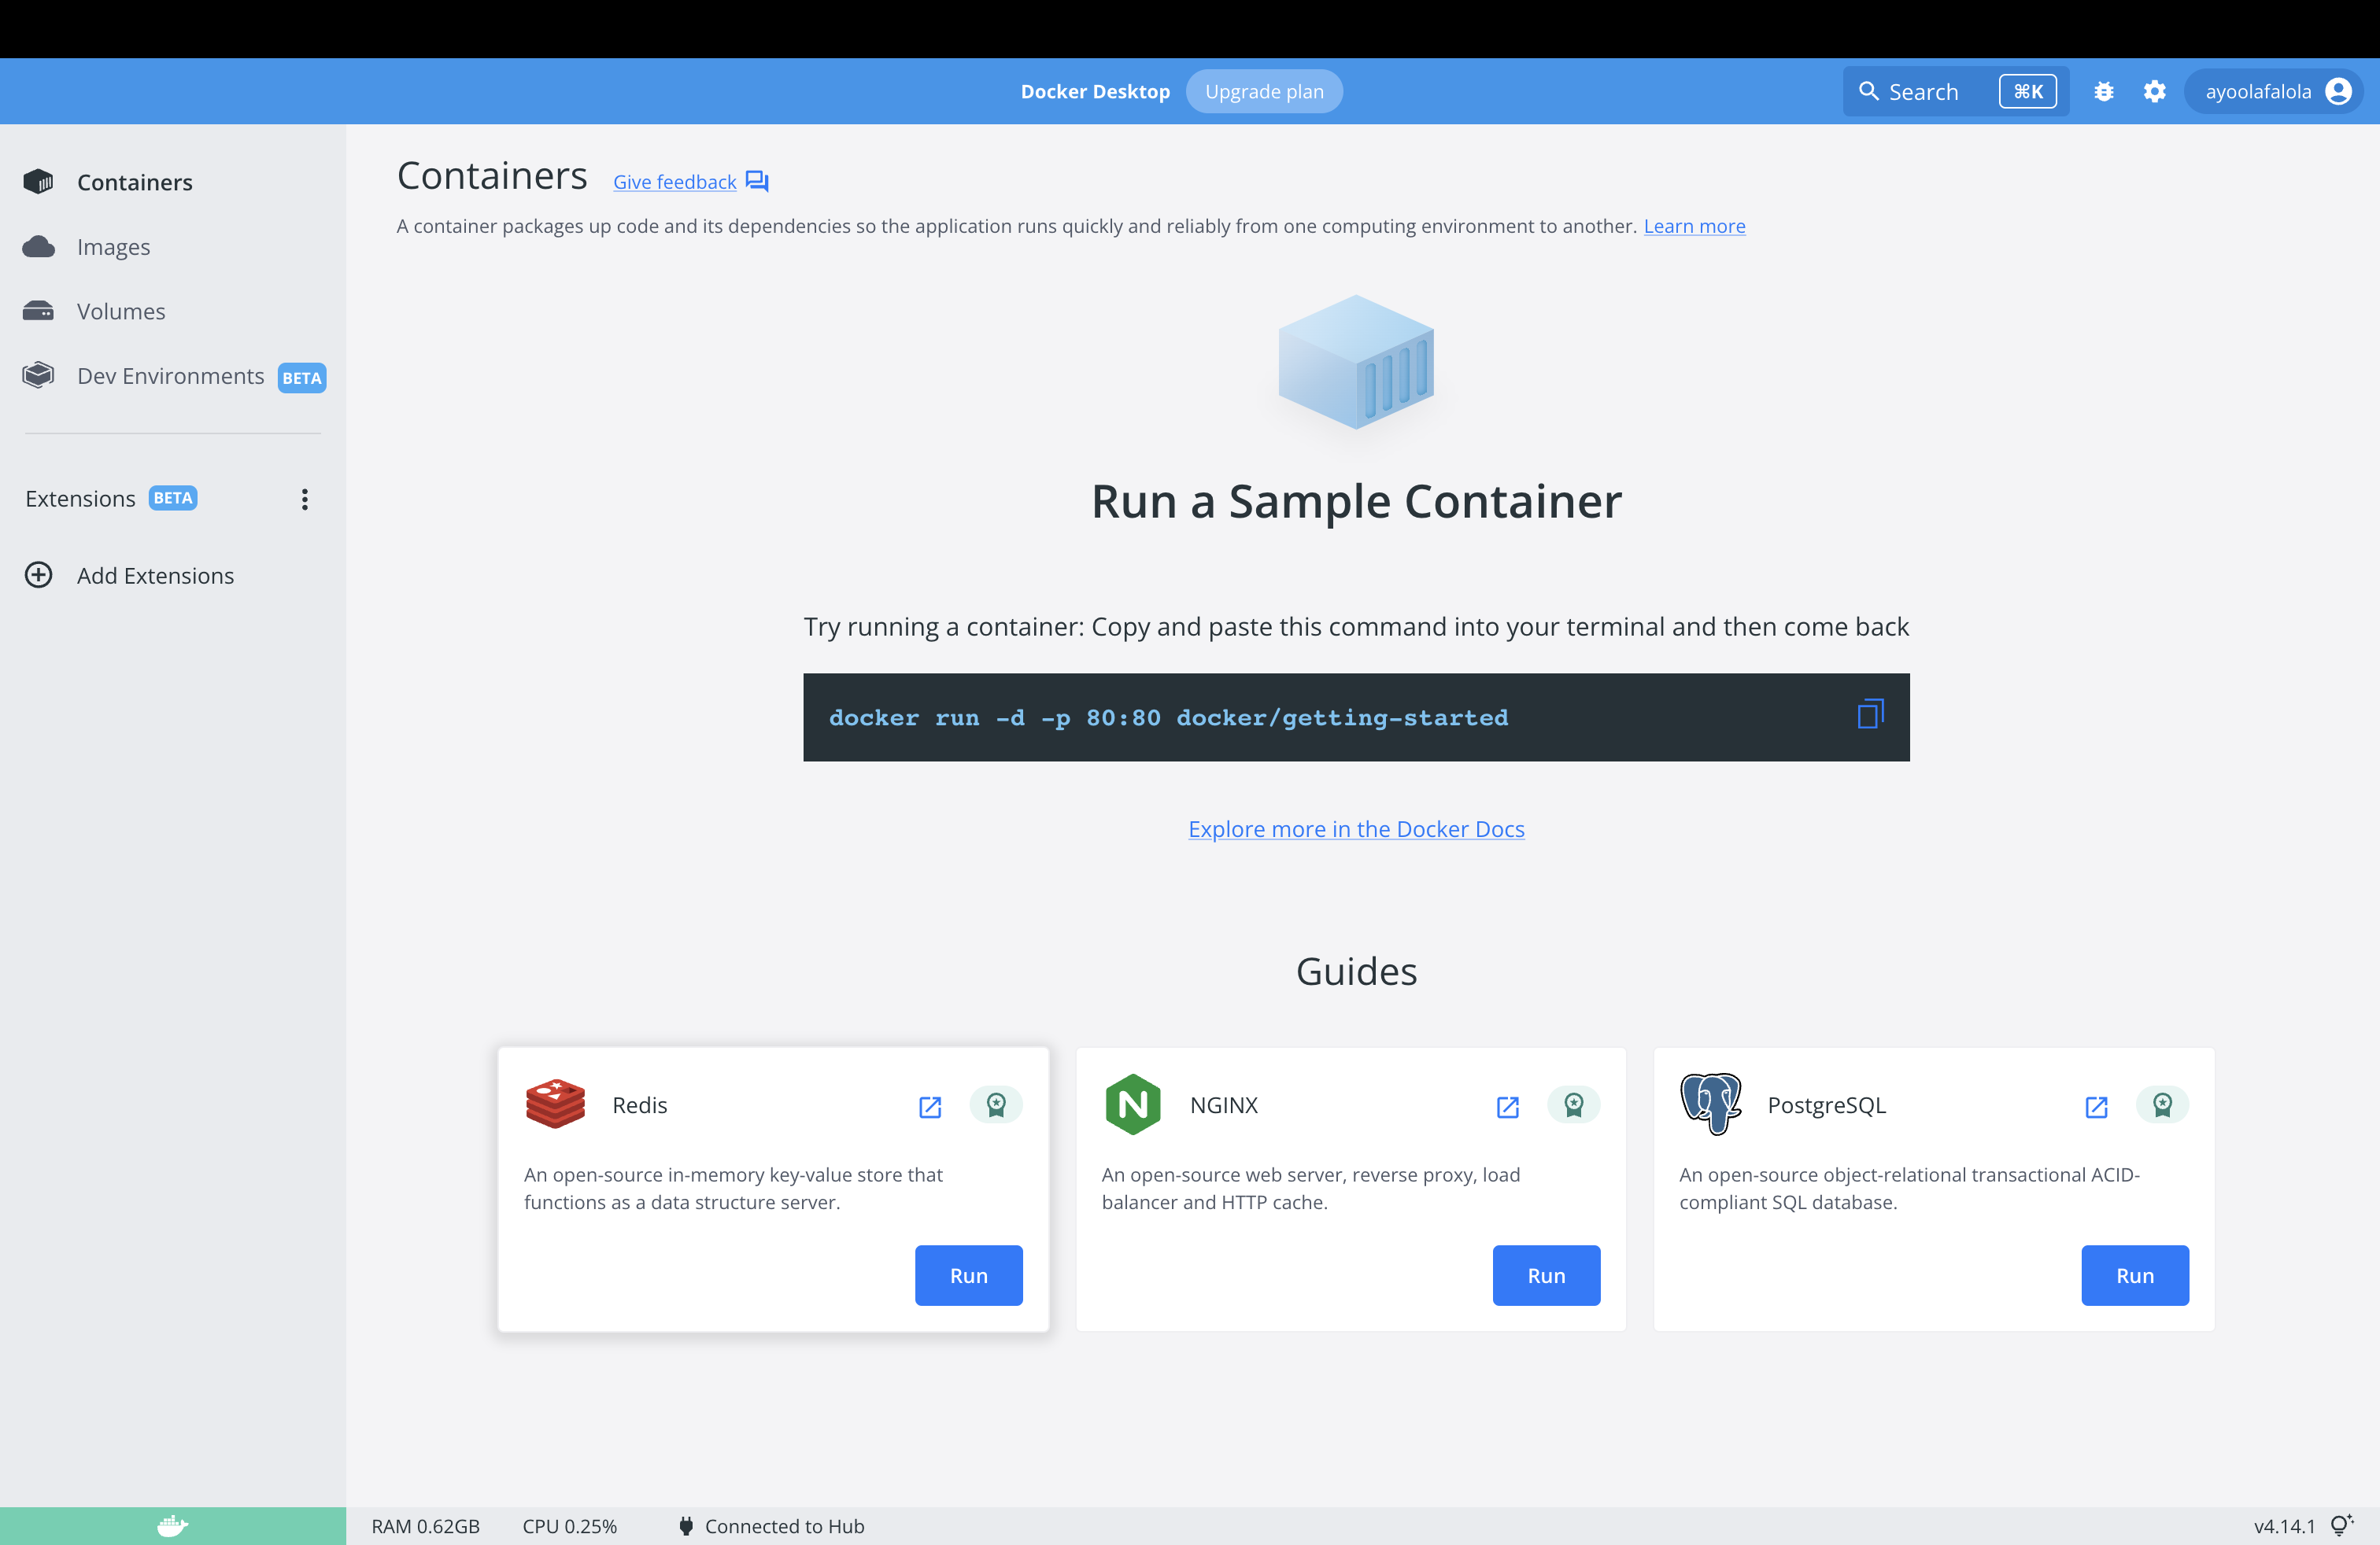
Task: Click the Dev Environments box icon
Action: [x=38, y=376]
